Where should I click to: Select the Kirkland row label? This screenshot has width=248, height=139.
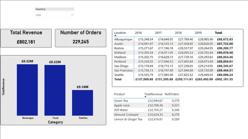coord(120,53)
